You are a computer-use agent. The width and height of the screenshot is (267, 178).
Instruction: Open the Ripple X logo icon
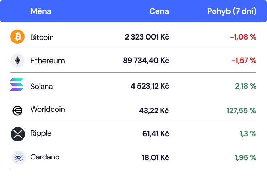click(x=18, y=134)
